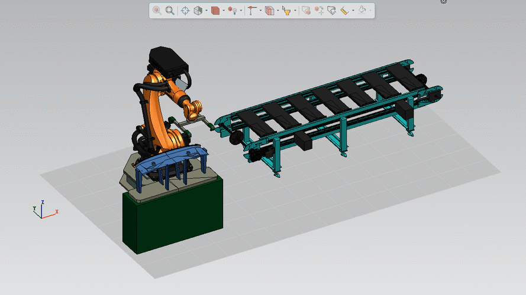This screenshot has height=295, width=526.
Task: Select the view orientation cube icon
Action: [x=198, y=11]
